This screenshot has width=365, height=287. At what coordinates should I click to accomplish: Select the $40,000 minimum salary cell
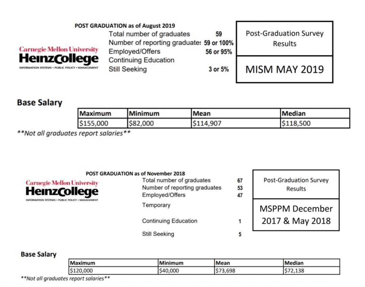(186, 270)
